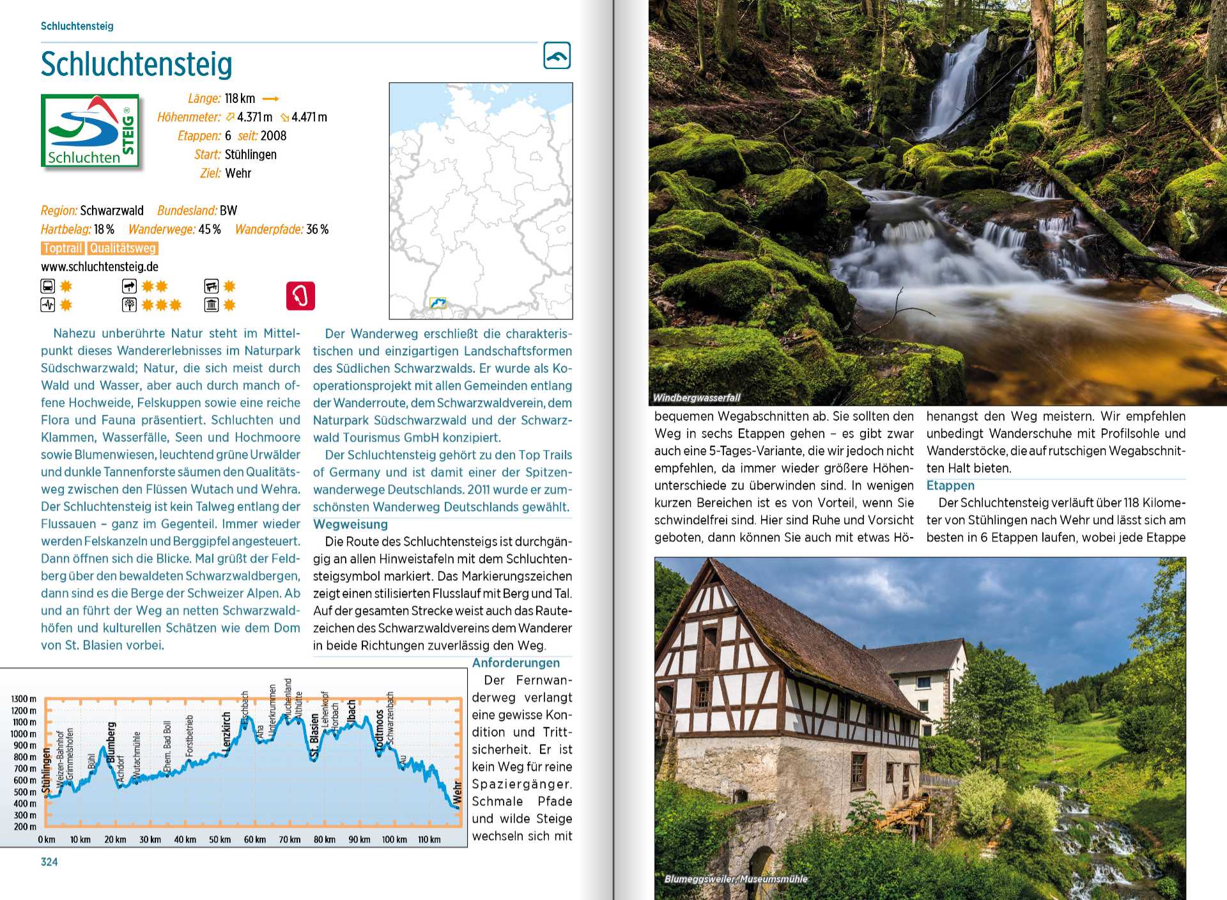Viewport: 1227px width, 900px height.
Task: Click the signpost waymarking icon
Action: [x=129, y=286]
